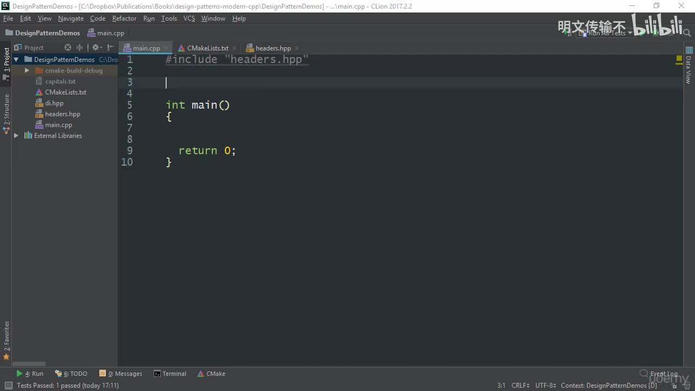Open the Project view selector dropdown
695x391 pixels.
pos(29,48)
